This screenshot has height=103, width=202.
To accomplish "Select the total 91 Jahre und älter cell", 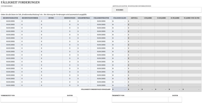I will (x=192, y=89).
